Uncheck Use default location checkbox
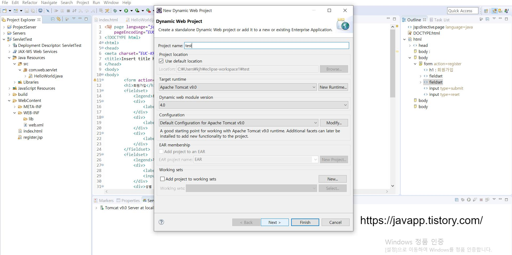This screenshot has width=512, height=255. click(161, 61)
